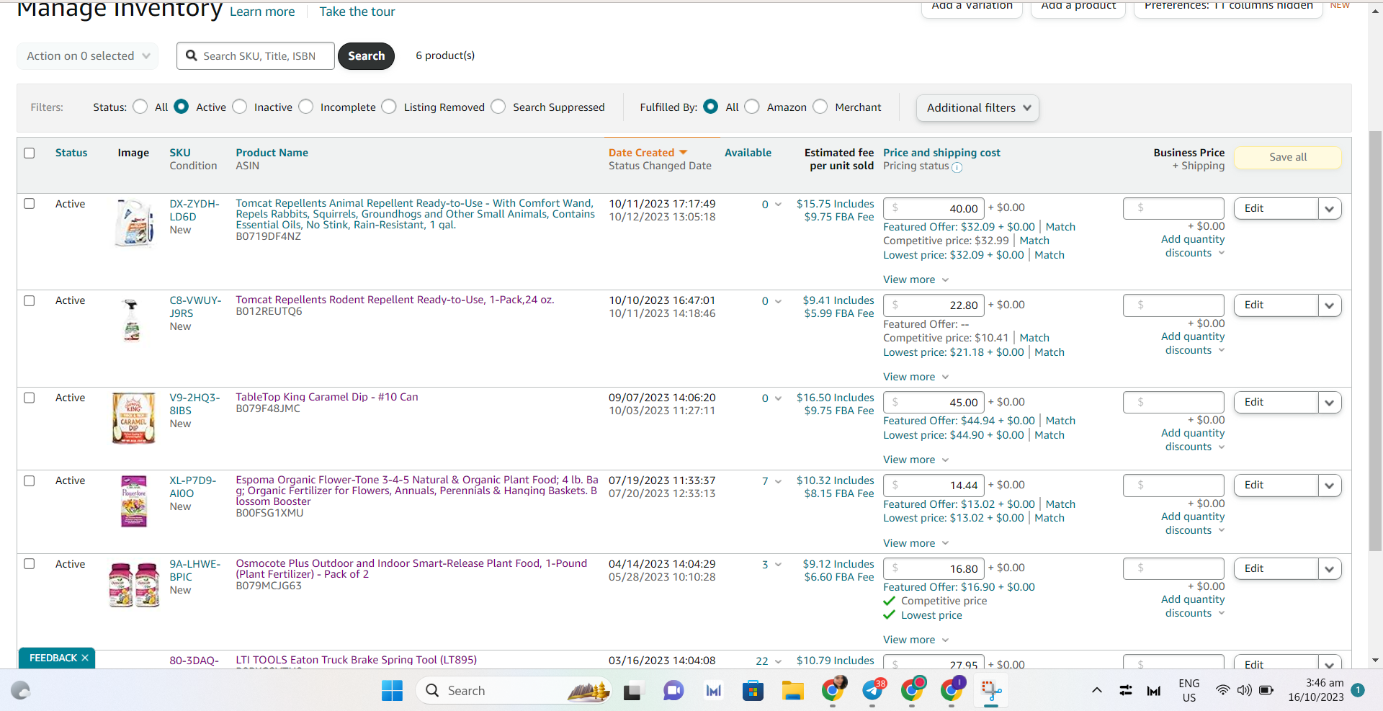Sort by Price and shipping cost header
1383x711 pixels.
click(941, 153)
